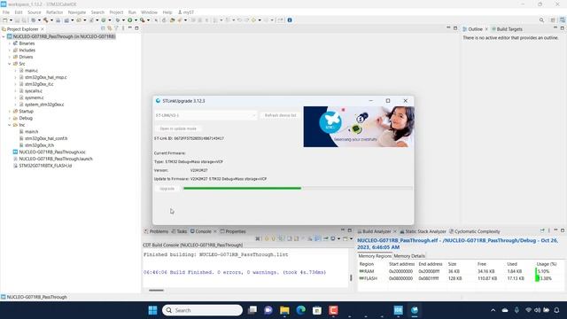The width and height of the screenshot is (567, 319).
Task: Switch to the Cyclomatic Complexity tab
Action: pos(475,231)
